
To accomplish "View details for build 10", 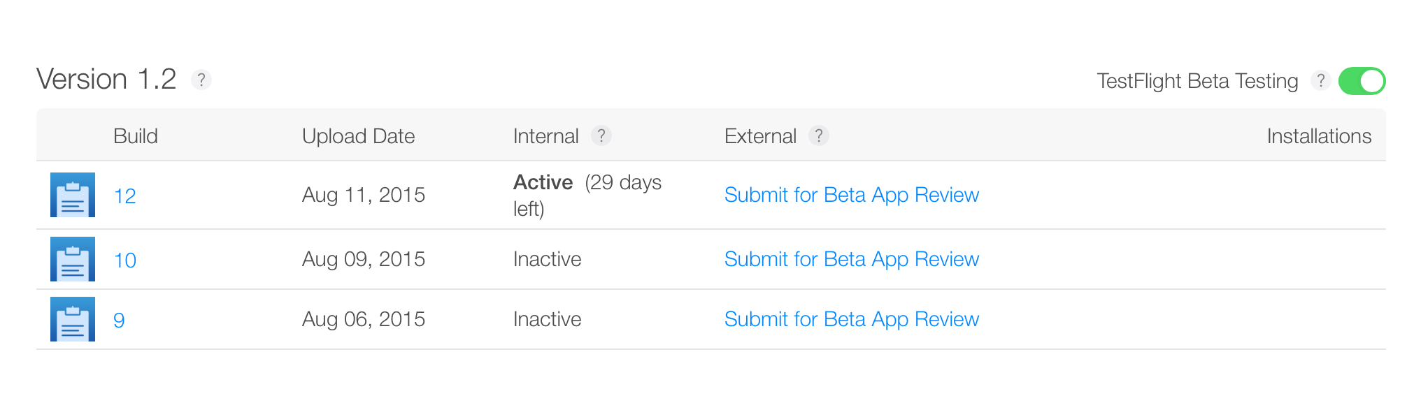I will coord(126,259).
